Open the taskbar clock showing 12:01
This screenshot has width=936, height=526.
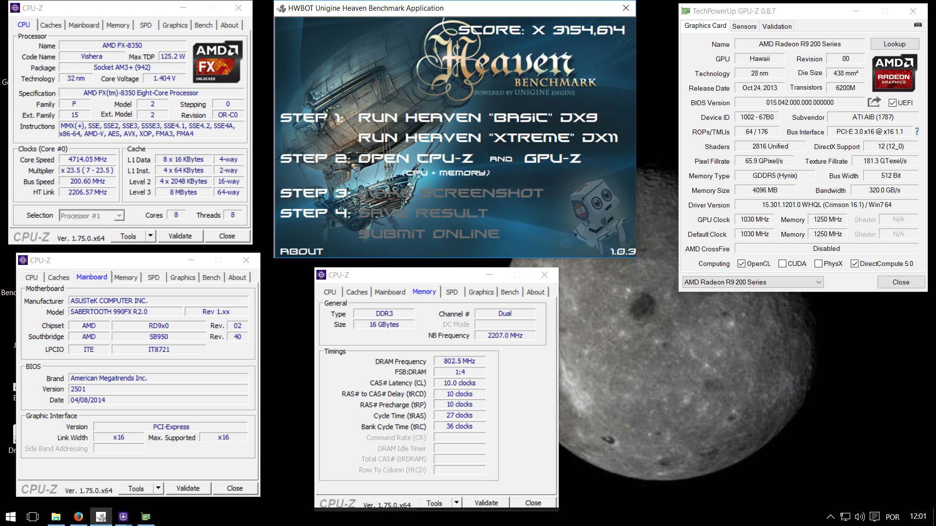click(918, 516)
